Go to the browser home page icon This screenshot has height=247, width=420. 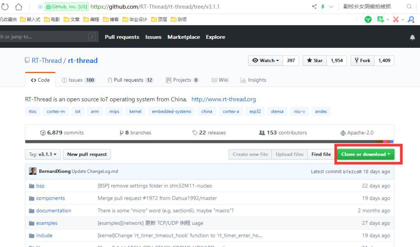[x=19, y=7]
